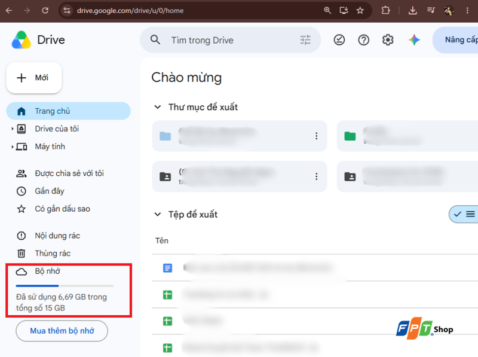
Task: Open the media control icon in browser toolbar
Action: [431, 11]
